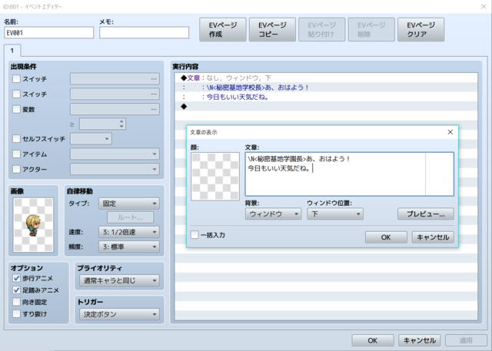
Task: Open the タイプ dropdown showing 固定
Action: tap(129, 204)
